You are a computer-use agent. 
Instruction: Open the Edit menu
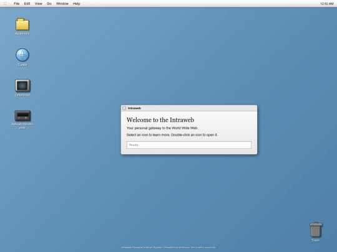coord(27,4)
